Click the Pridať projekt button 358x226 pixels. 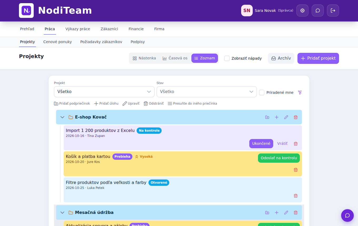pyautogui.click(x=318, y=58)
